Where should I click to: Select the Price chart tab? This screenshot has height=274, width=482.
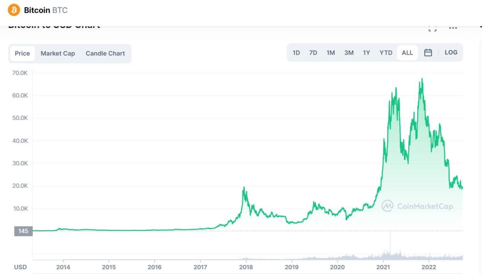[x=22, y=54]
